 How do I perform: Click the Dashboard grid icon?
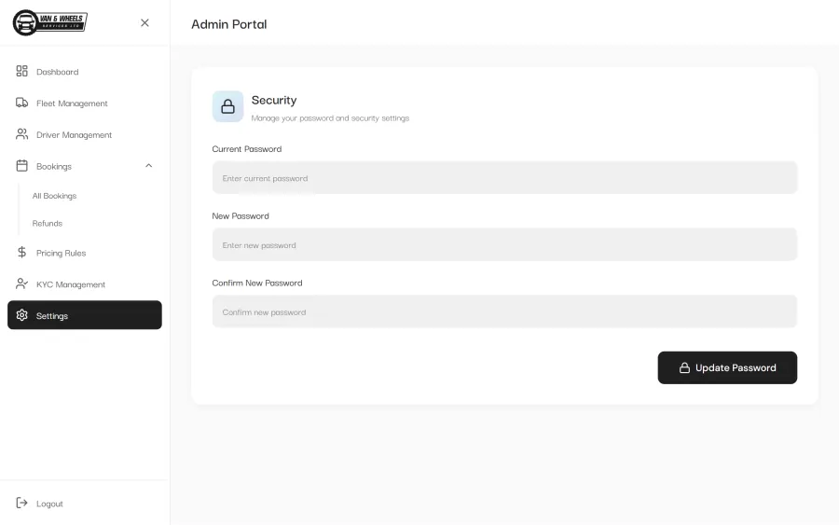tap(22, 71)
